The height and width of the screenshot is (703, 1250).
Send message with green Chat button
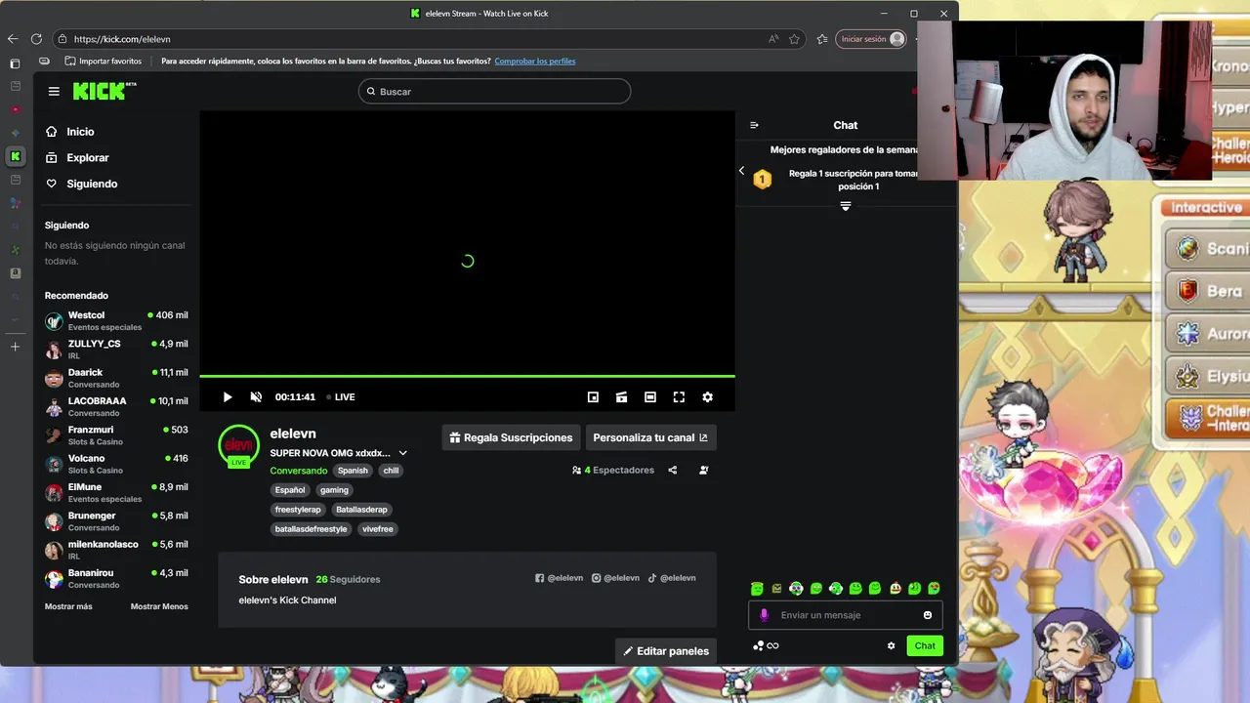(925, 645)
